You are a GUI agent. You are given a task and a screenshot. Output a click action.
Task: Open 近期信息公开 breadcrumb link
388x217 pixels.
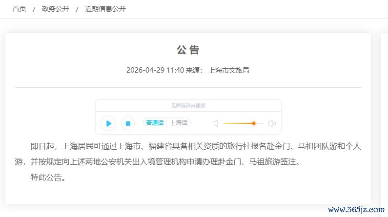pyautogui.click(x=105, y=9)
